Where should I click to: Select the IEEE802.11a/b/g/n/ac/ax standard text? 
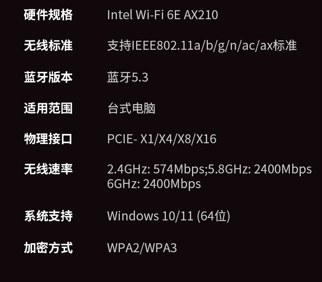[202, 45]
